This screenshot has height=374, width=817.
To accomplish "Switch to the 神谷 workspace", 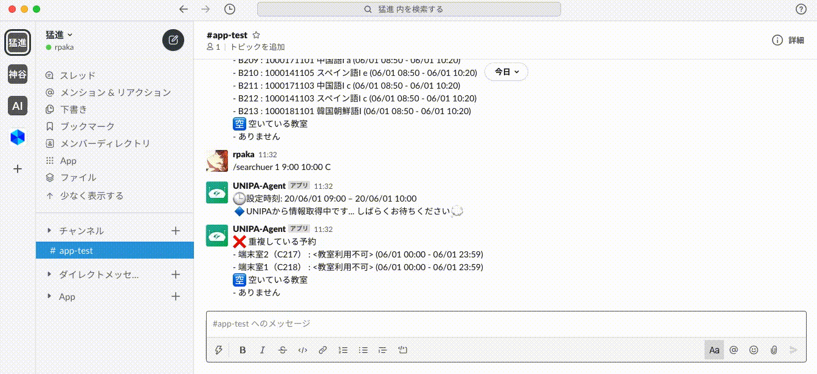I will [18, 75].
